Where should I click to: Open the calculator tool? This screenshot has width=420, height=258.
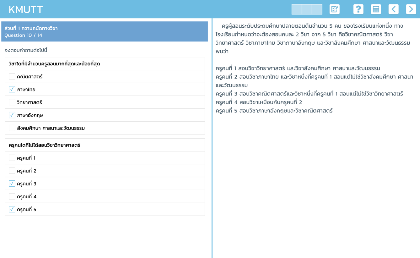click(x=376, y=9)
